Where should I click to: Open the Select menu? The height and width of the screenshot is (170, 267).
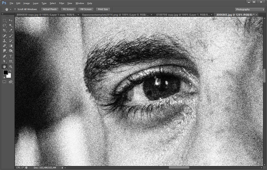(53, 3)
